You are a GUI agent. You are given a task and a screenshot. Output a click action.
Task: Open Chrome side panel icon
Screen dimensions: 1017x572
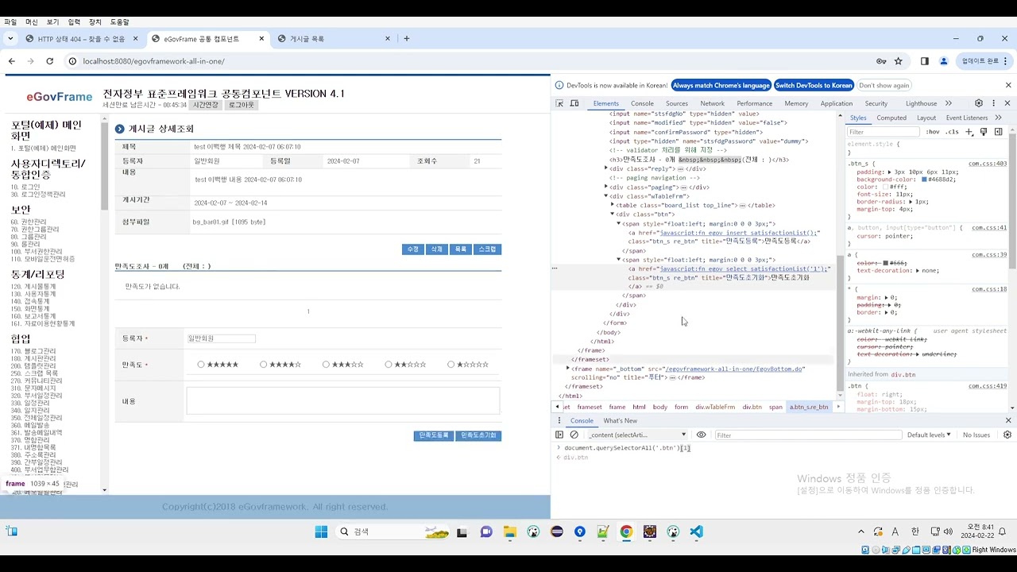point(925,61)
